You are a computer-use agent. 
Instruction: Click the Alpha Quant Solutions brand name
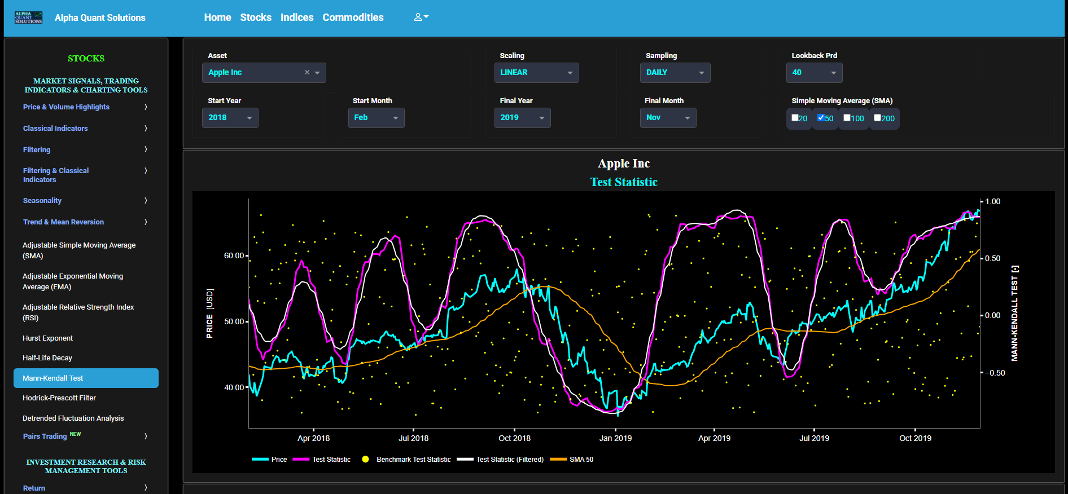(x=100, y=17)
